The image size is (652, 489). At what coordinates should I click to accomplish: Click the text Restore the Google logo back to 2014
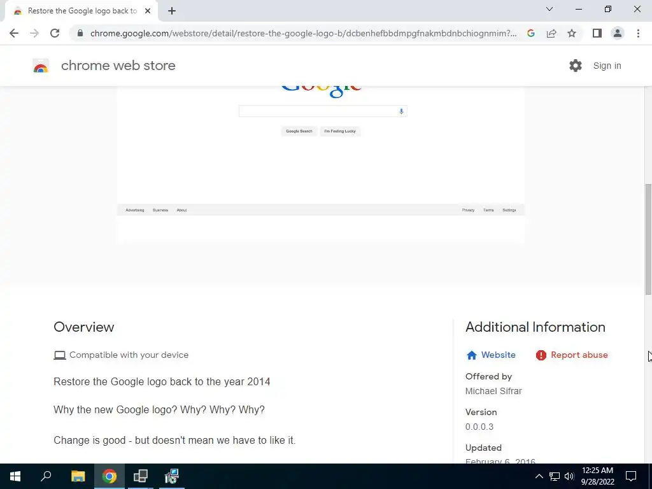tap(162, 382)
